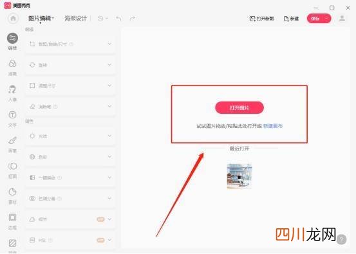Open the 文字 text sidebar tool
This screenshot has height=254, width=356.
12,119
